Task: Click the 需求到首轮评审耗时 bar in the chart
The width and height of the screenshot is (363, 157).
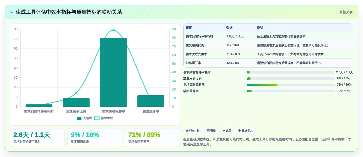Action: [39, 105]
